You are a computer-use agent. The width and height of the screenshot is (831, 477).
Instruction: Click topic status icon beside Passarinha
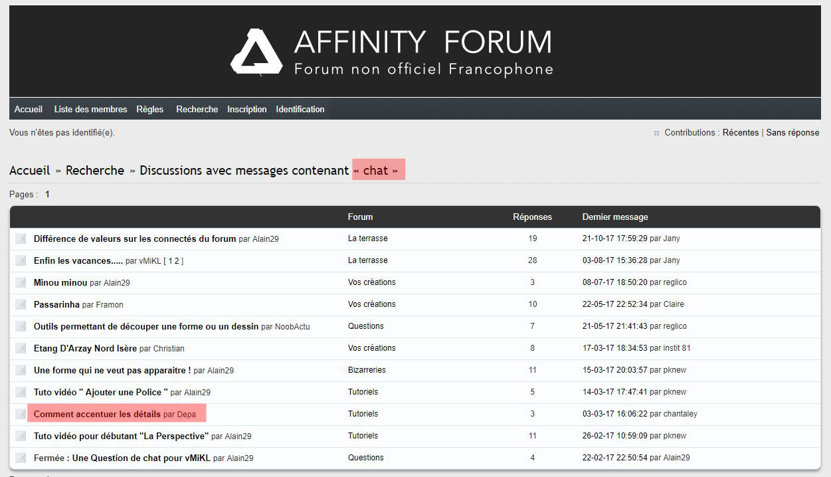click(21, 304)
